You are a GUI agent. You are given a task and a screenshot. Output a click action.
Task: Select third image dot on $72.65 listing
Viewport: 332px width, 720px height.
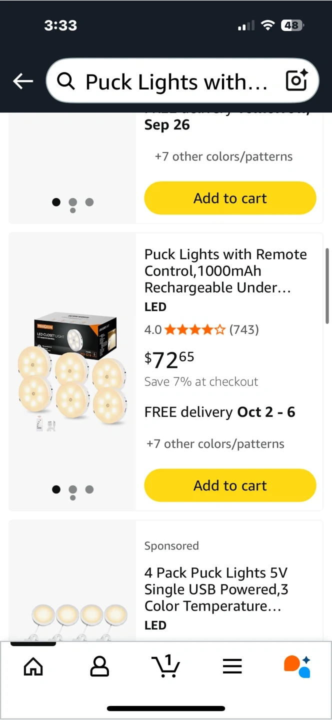(89, 489)
